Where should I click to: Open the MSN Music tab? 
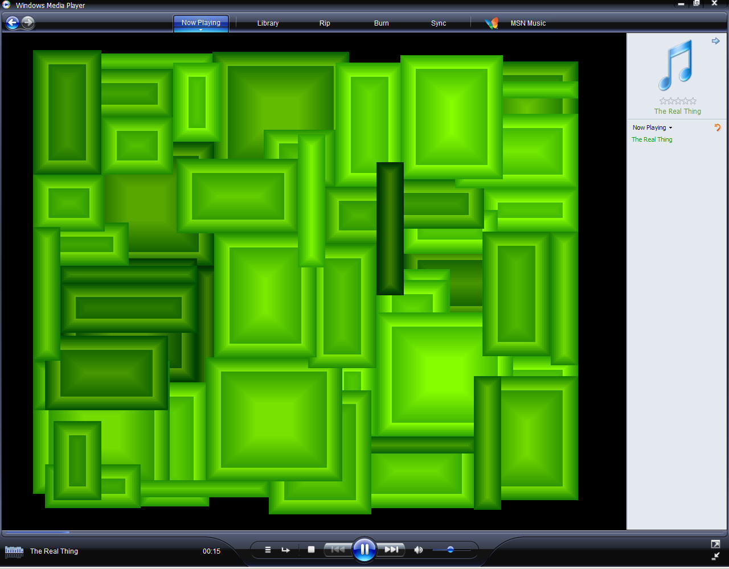click(528, 23)
